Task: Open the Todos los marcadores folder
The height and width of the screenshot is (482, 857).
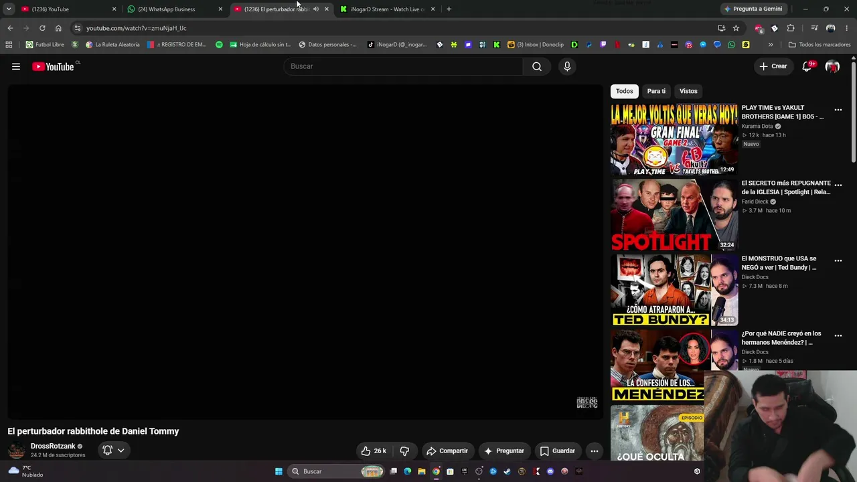Action: click(x=820, y=45)
